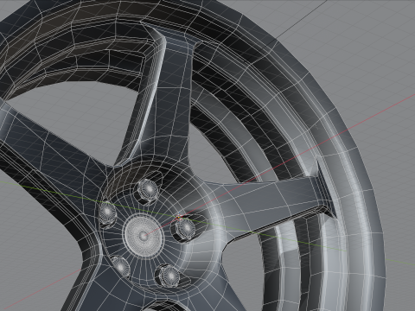
Task: Select the lowest lug nut on the hub
Action: tap(169, 276)
